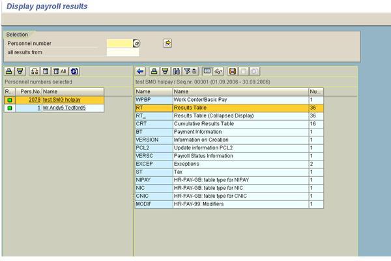This screenshot has height=261, width=391.
Task: Open Find with the binoculars icon
Action: (176, 71)
